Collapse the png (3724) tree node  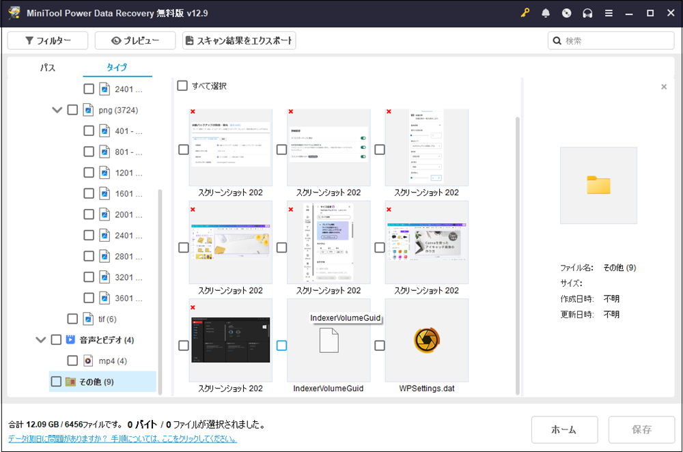tap(57, 110)
